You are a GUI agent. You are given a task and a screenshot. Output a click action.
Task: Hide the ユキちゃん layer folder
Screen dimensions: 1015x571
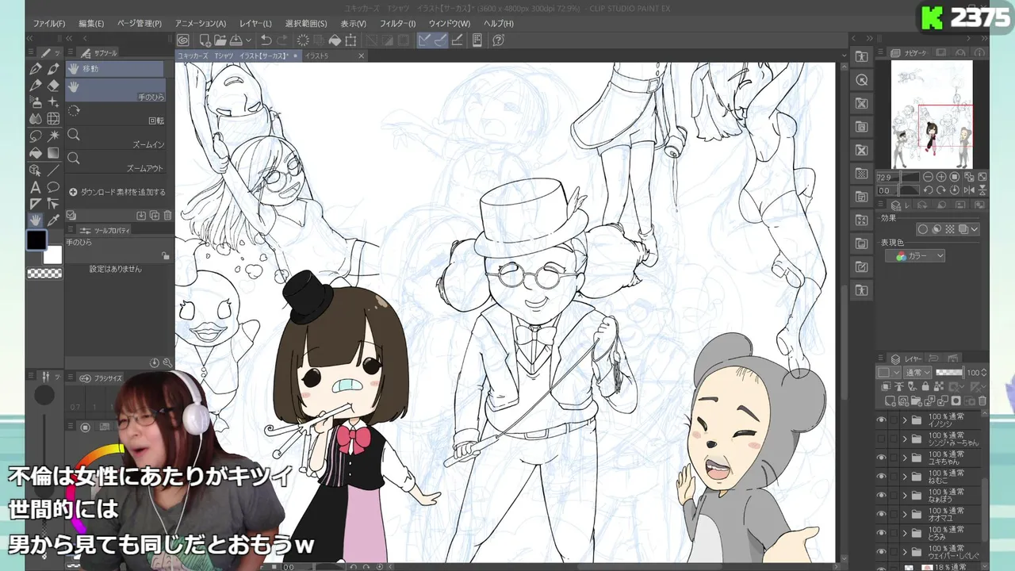pos(882,458)
